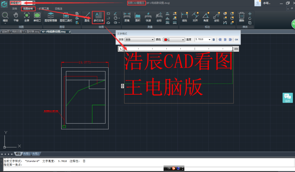Switch to the 布局1 layout tab
Viewport: 295px width, 172px height.
27,154
